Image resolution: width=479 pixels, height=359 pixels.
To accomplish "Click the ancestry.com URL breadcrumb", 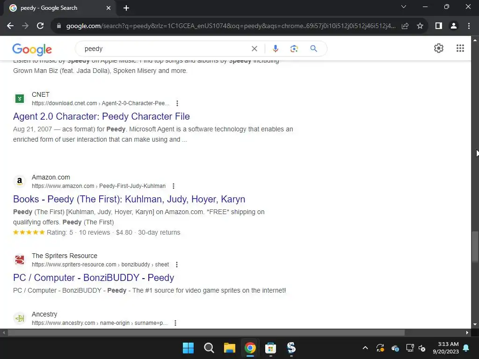I will tap(100, 323).
